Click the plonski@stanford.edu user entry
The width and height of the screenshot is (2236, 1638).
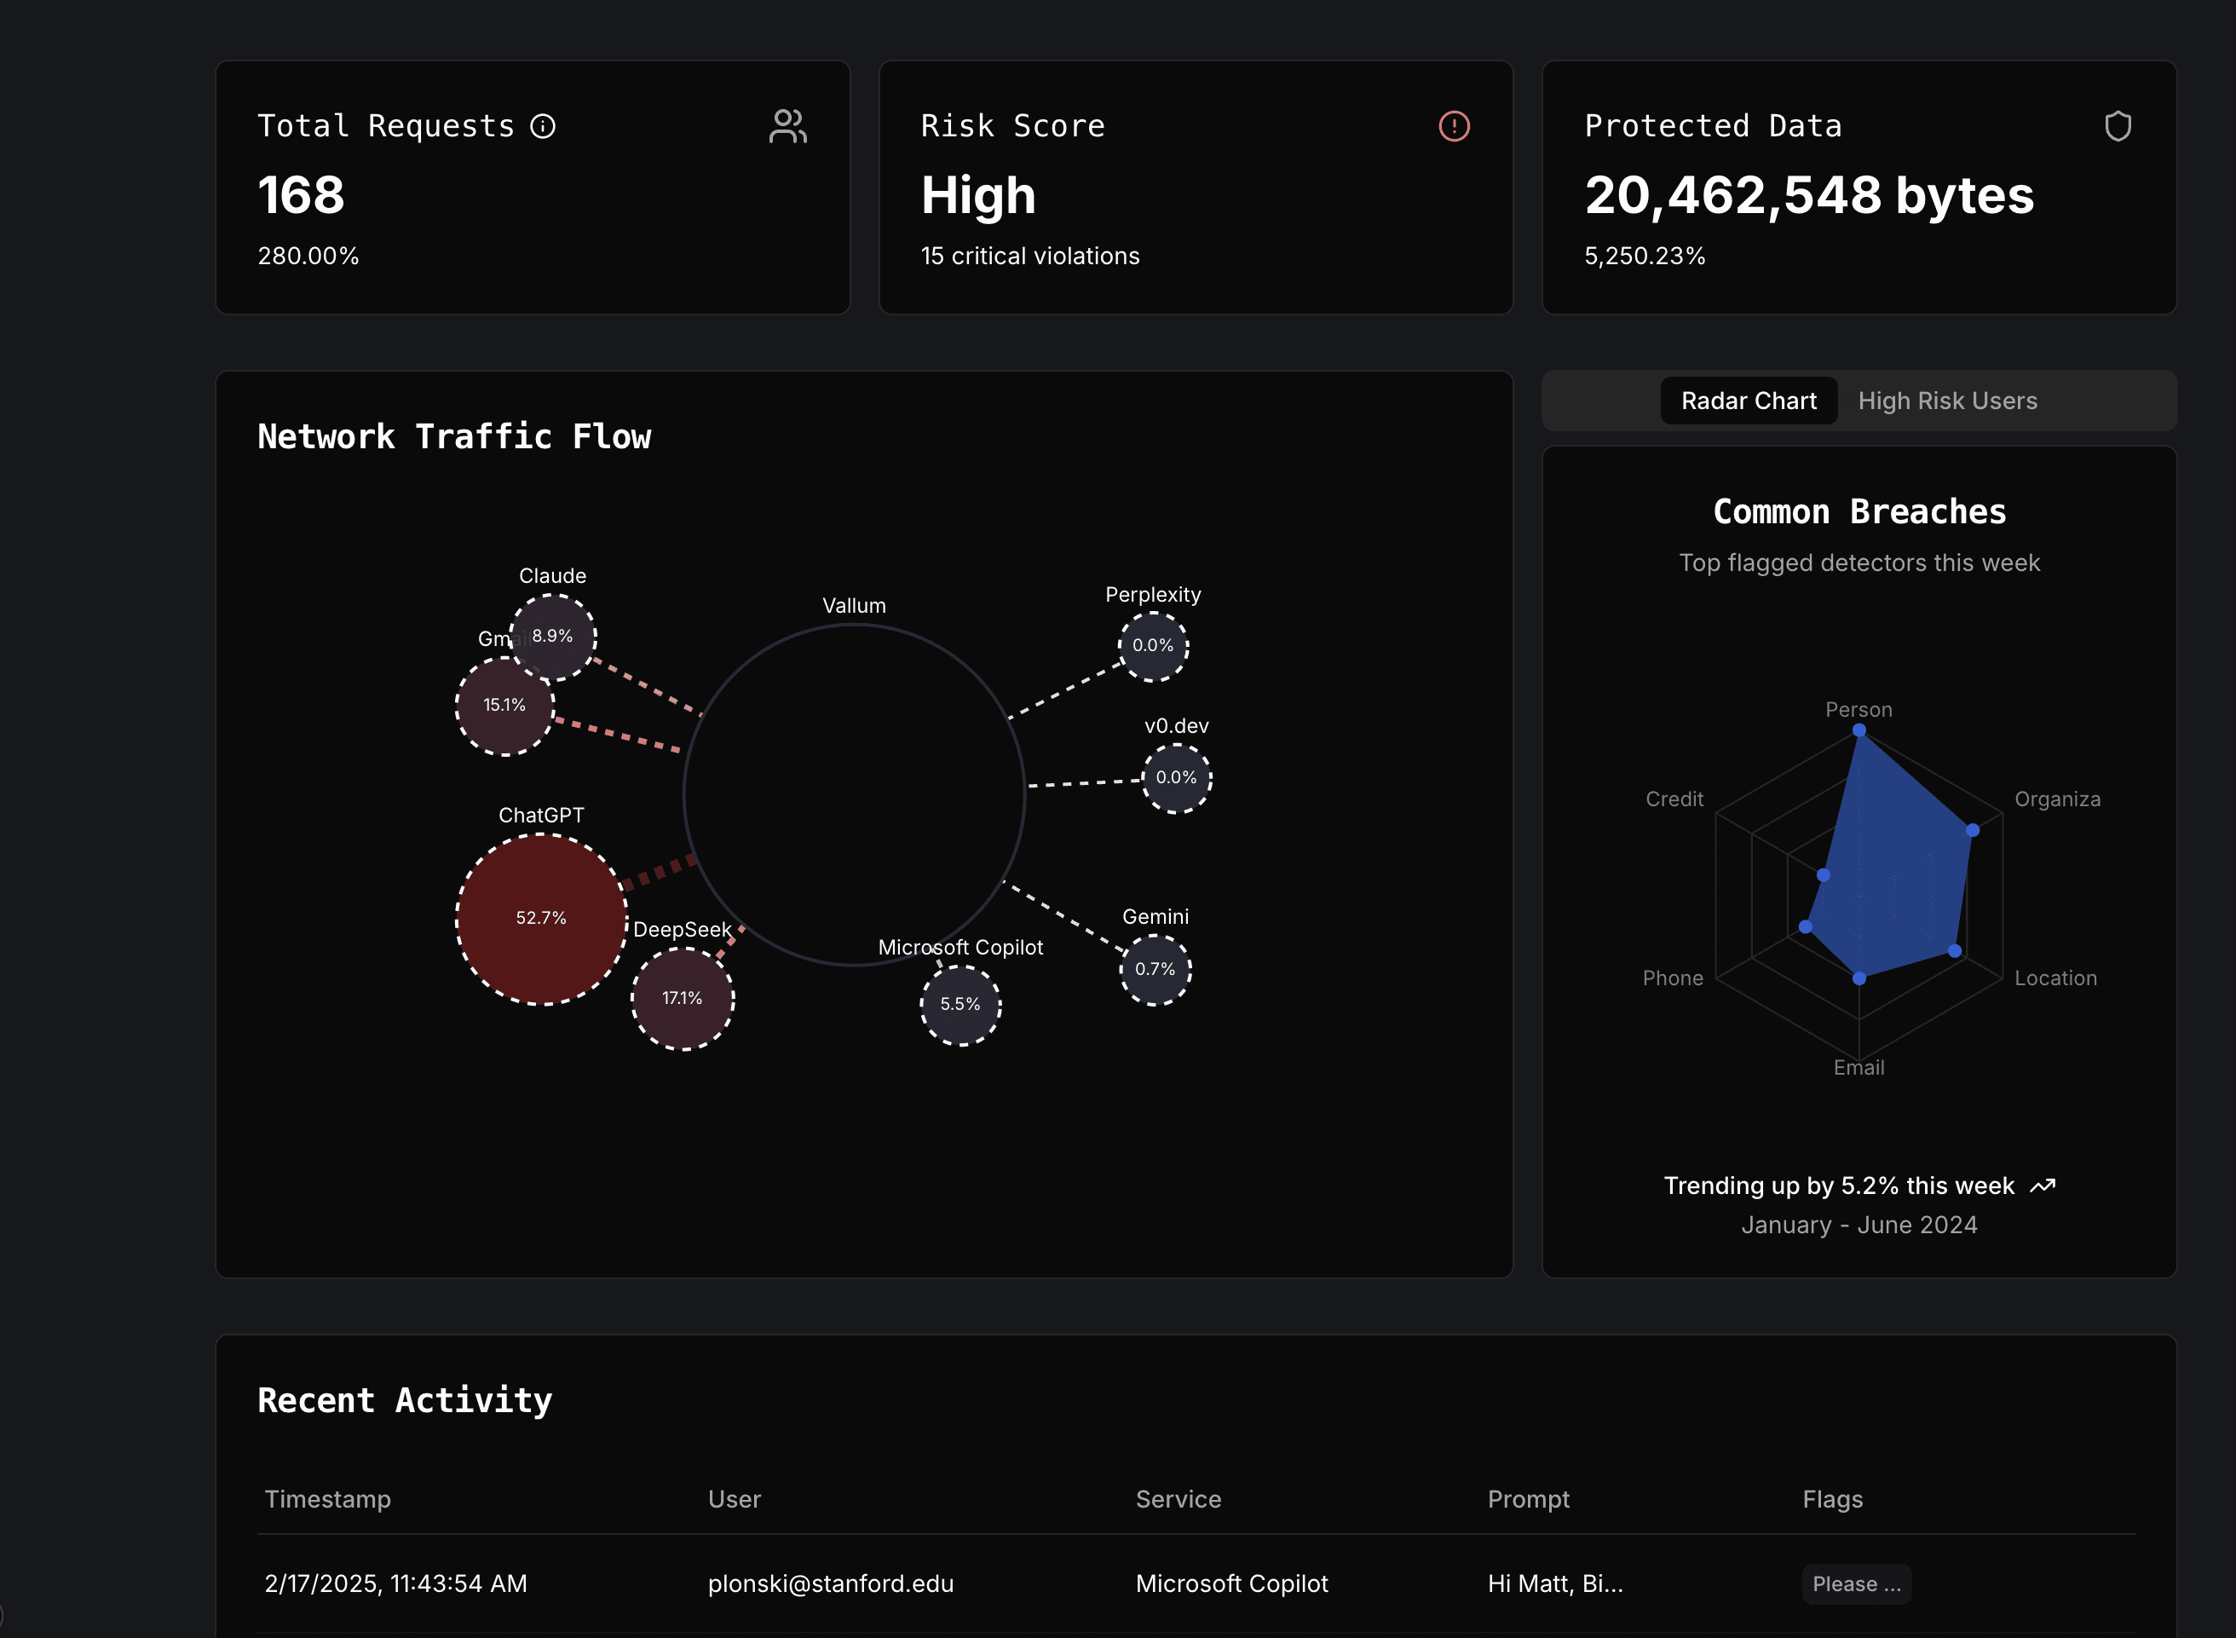(x=830, y=1583)
